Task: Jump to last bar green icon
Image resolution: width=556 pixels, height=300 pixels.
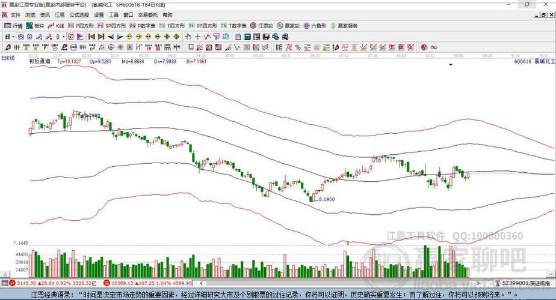Action: point(101,37)
